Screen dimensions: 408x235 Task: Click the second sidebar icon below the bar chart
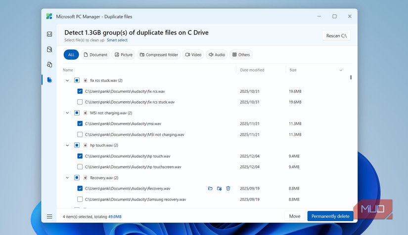[49, 49]
